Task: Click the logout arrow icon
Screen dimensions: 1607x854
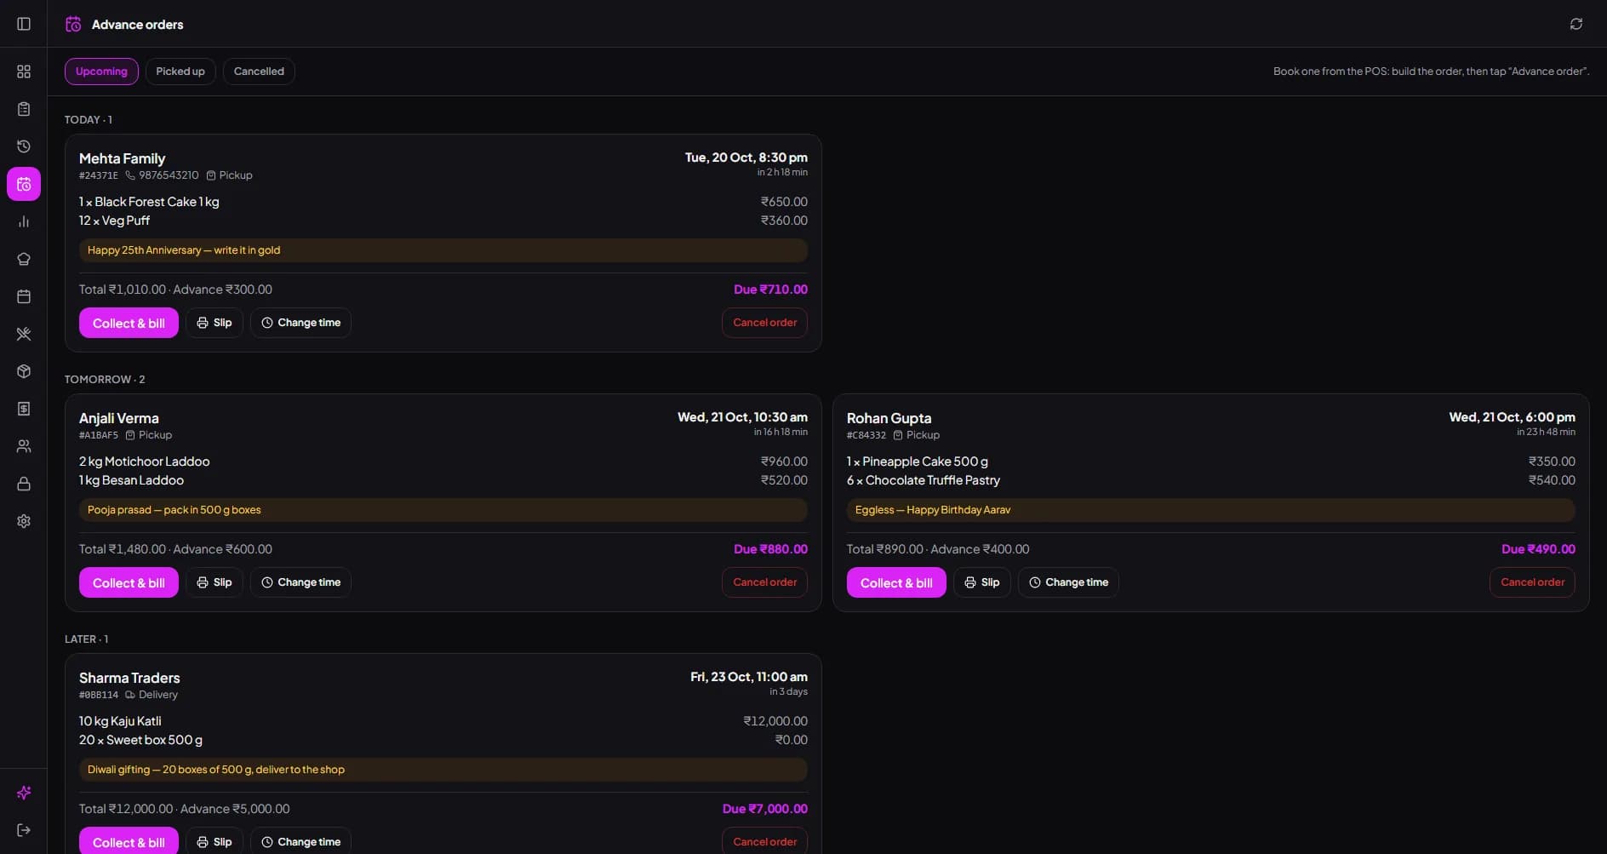Action: point(24,830)
